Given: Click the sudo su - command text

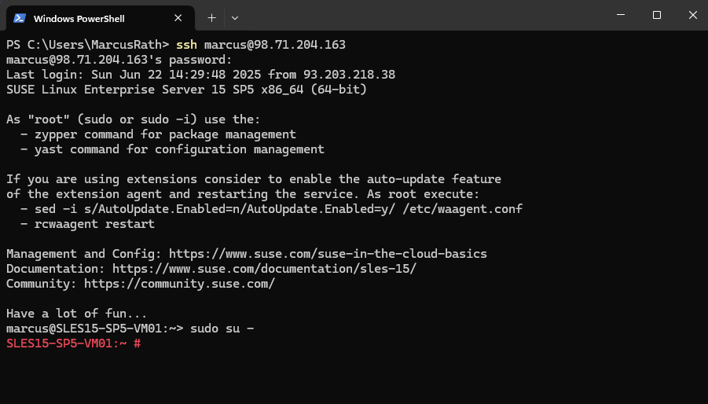Looking at the screenshot, I should click(x=222, y=329).
